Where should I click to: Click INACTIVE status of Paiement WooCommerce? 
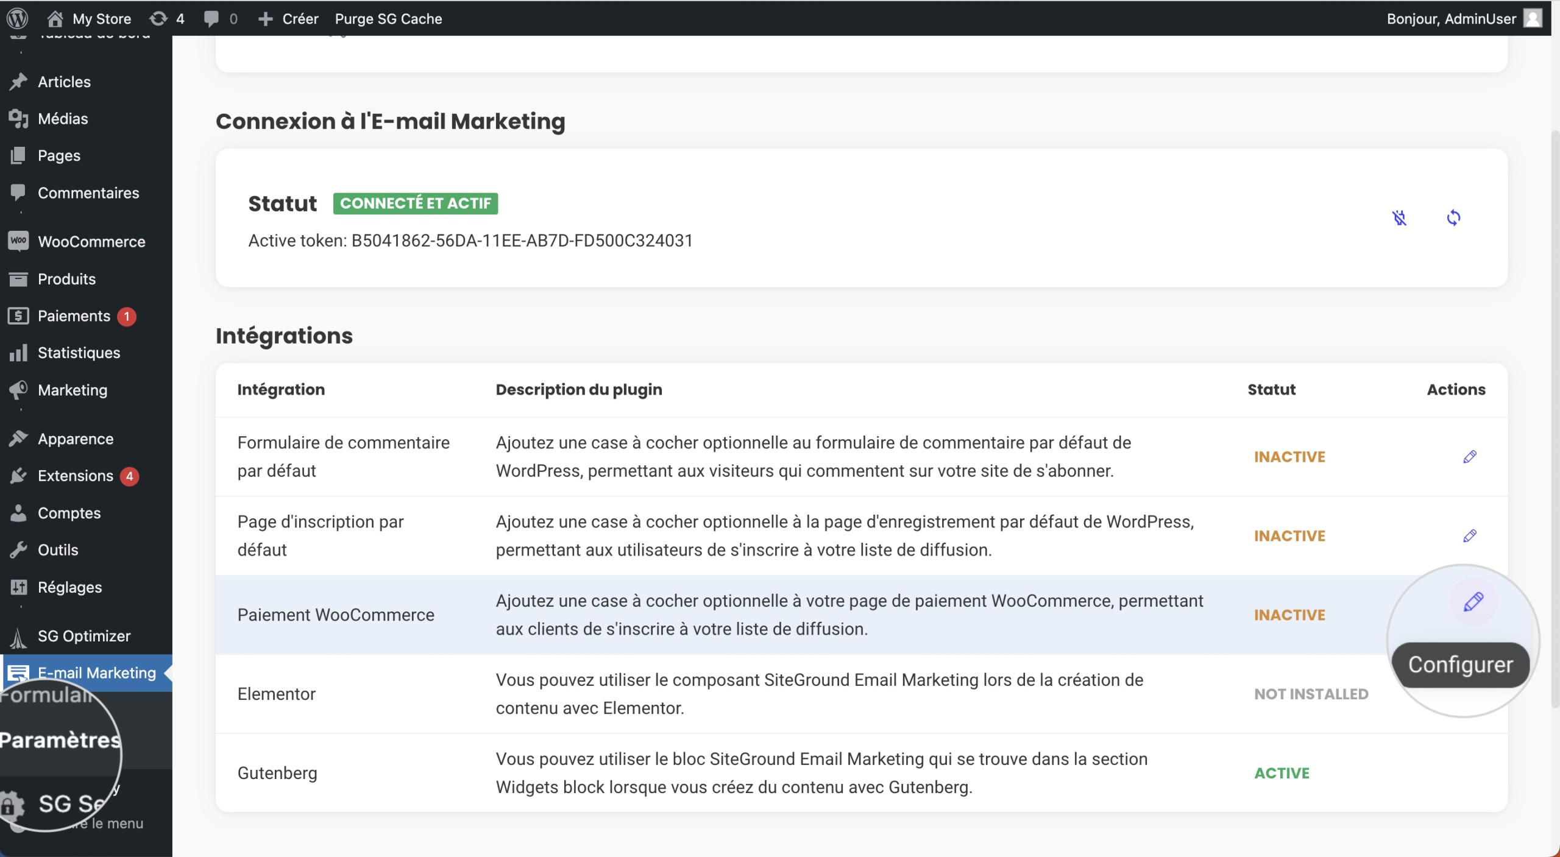point(1289,615)
